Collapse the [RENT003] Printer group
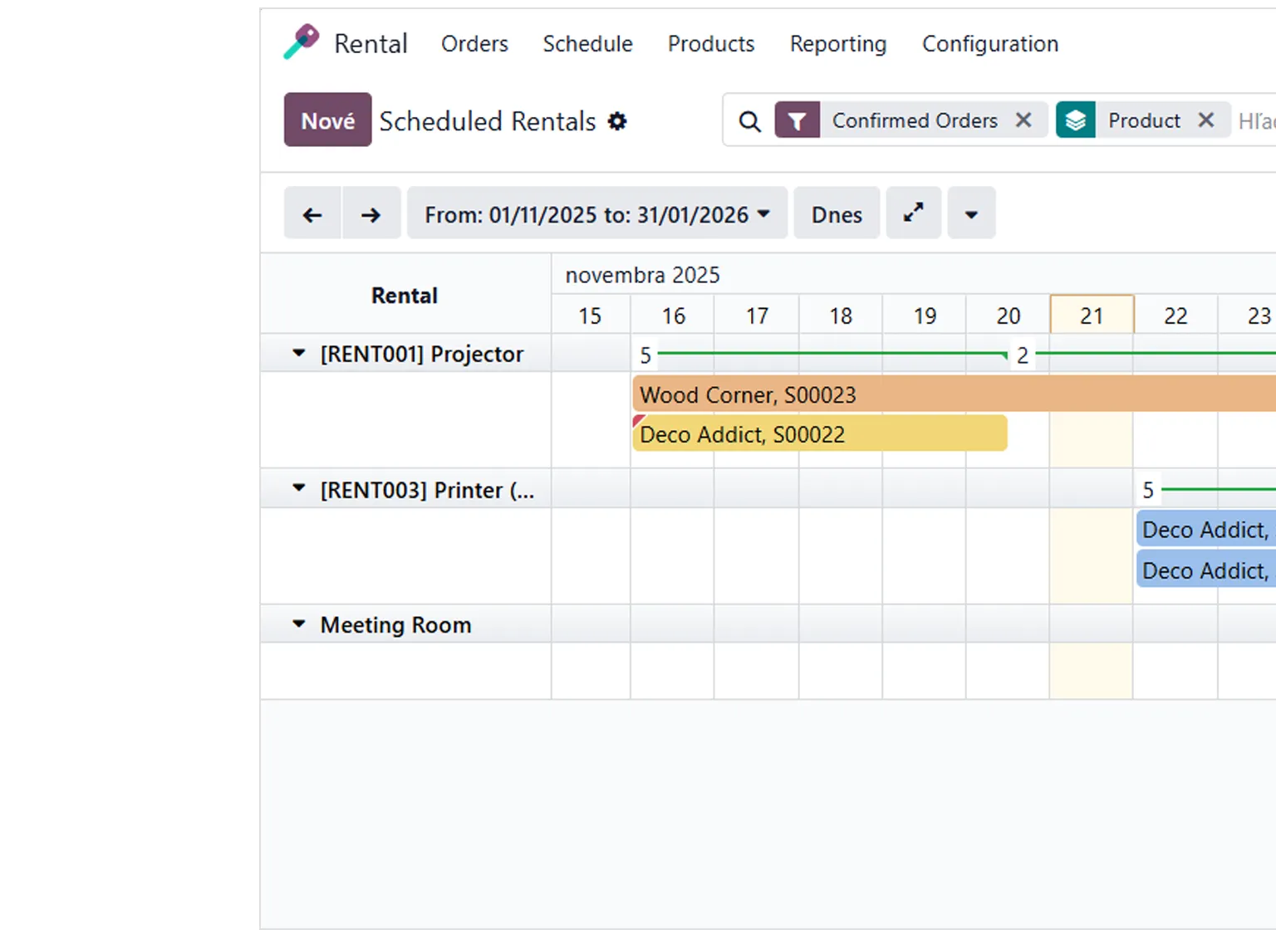This screenshot has width=1276, height=930. [x=299, y=489]
